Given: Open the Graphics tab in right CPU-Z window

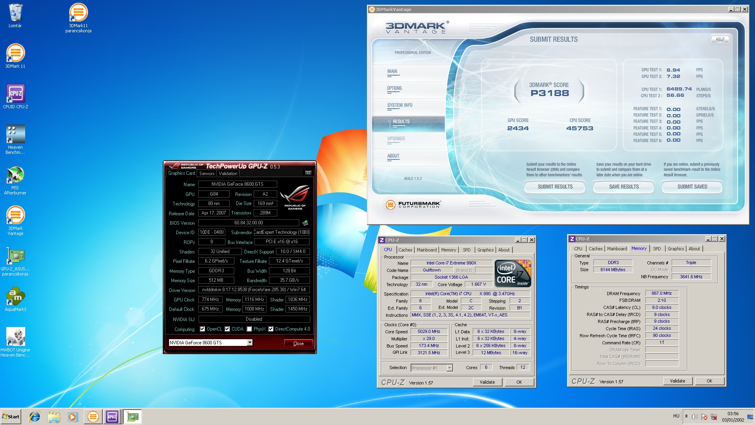Looking at the screenshot, I should tap(676, 249).
